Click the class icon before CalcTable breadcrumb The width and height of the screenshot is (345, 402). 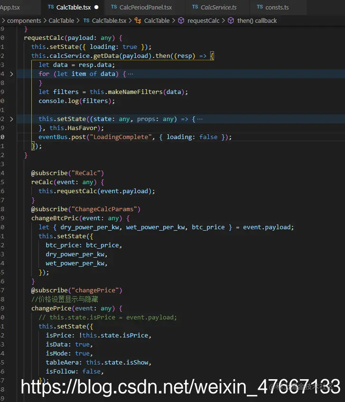138,20
